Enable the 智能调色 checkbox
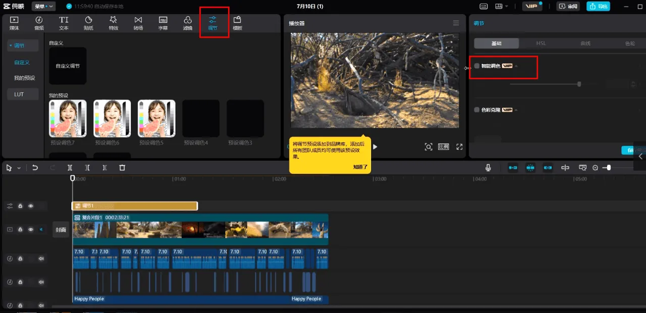 pyautogui.click(x=477, y=66)
